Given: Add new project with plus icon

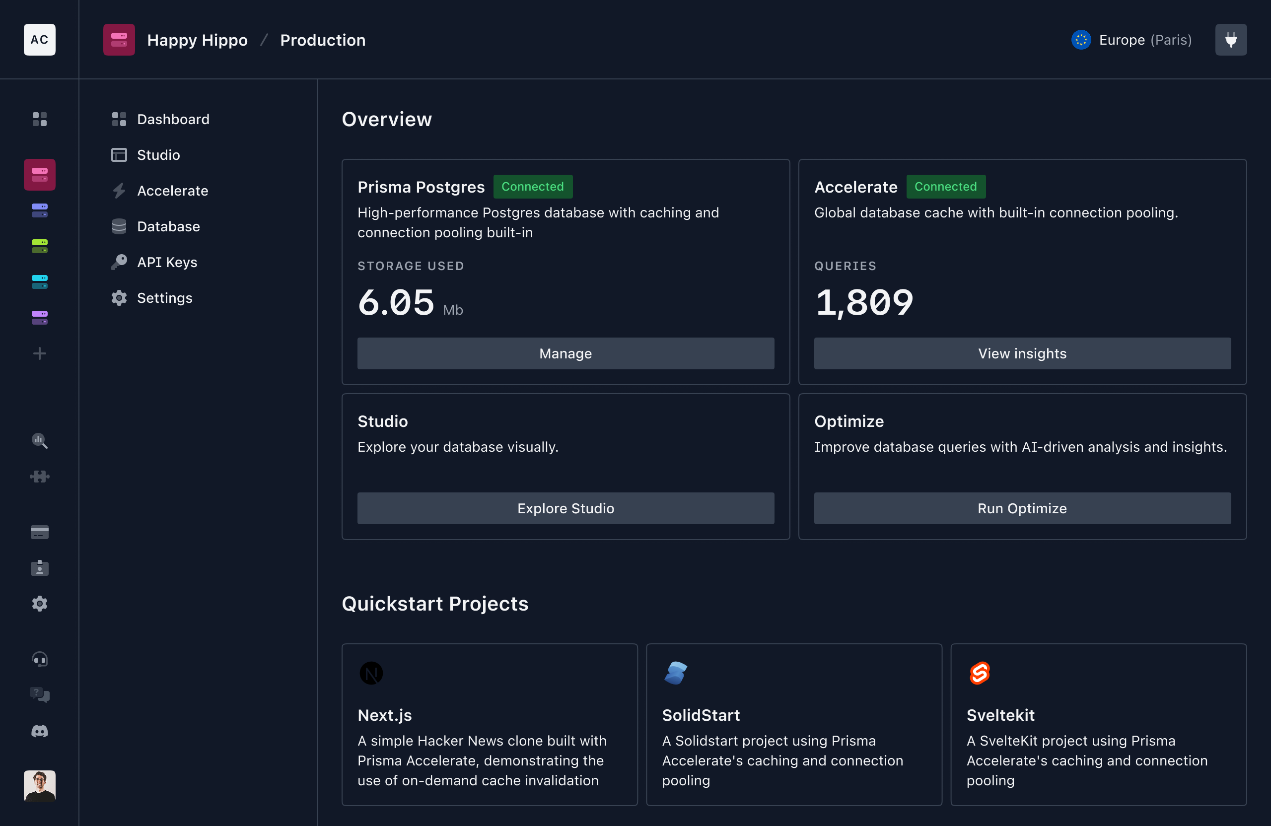Looking at the screenshot, I should 40,353.
